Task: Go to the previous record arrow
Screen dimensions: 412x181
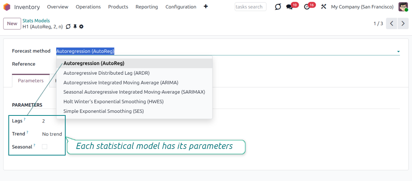Action: point(392,24)
